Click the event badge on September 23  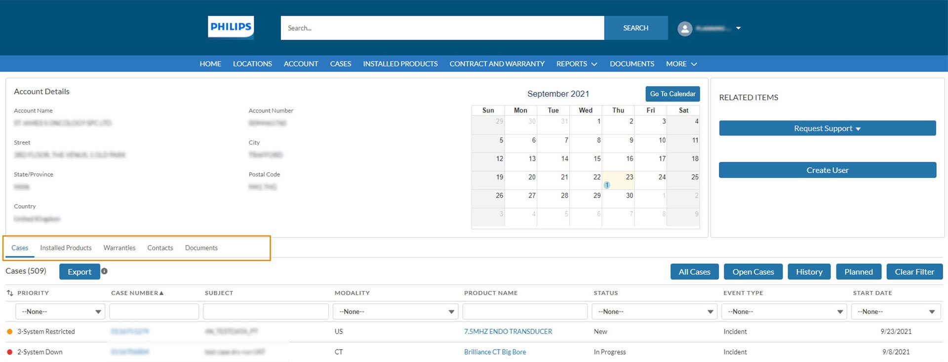(x=607, y=185)
